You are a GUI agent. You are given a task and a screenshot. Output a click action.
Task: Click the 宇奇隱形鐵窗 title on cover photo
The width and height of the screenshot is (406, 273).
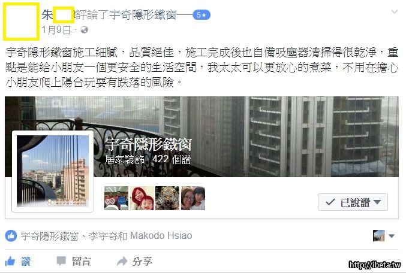click(148, 144)
